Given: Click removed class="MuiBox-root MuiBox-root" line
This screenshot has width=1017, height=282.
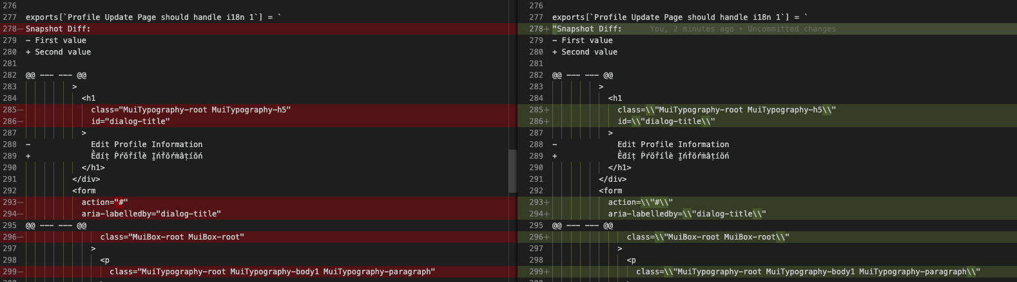Looking at the screenshot, I should click(x=172, y=237).
